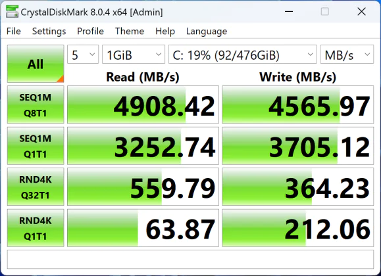
Task: Open the Help menu
Action: click(165, 31)
